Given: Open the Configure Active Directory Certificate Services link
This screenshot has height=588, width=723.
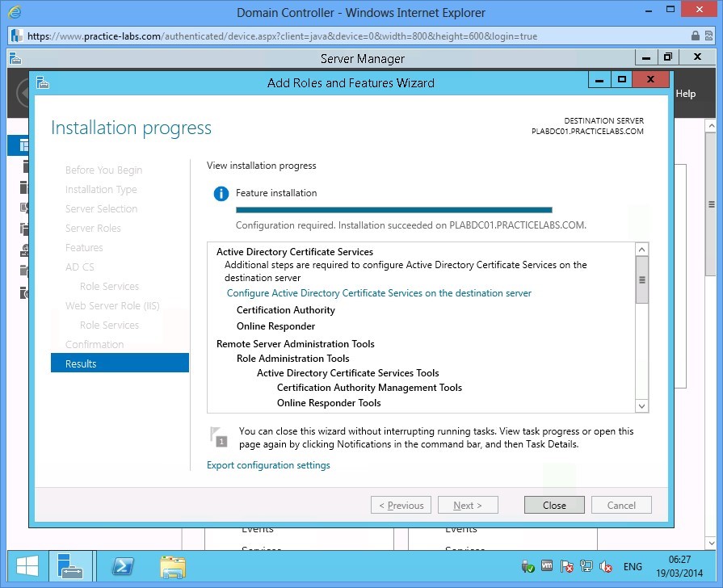Looking at the screenshot, I should [x=379, y=293].
